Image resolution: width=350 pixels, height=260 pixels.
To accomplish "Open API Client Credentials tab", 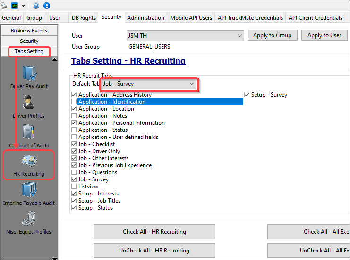I will 316,18.
